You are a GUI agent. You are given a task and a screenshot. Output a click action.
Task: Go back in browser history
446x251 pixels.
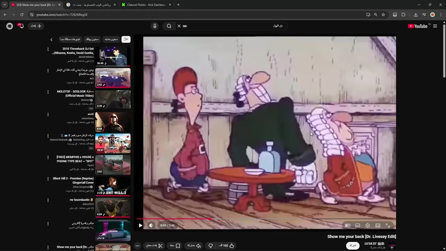[x=5, y=15]
